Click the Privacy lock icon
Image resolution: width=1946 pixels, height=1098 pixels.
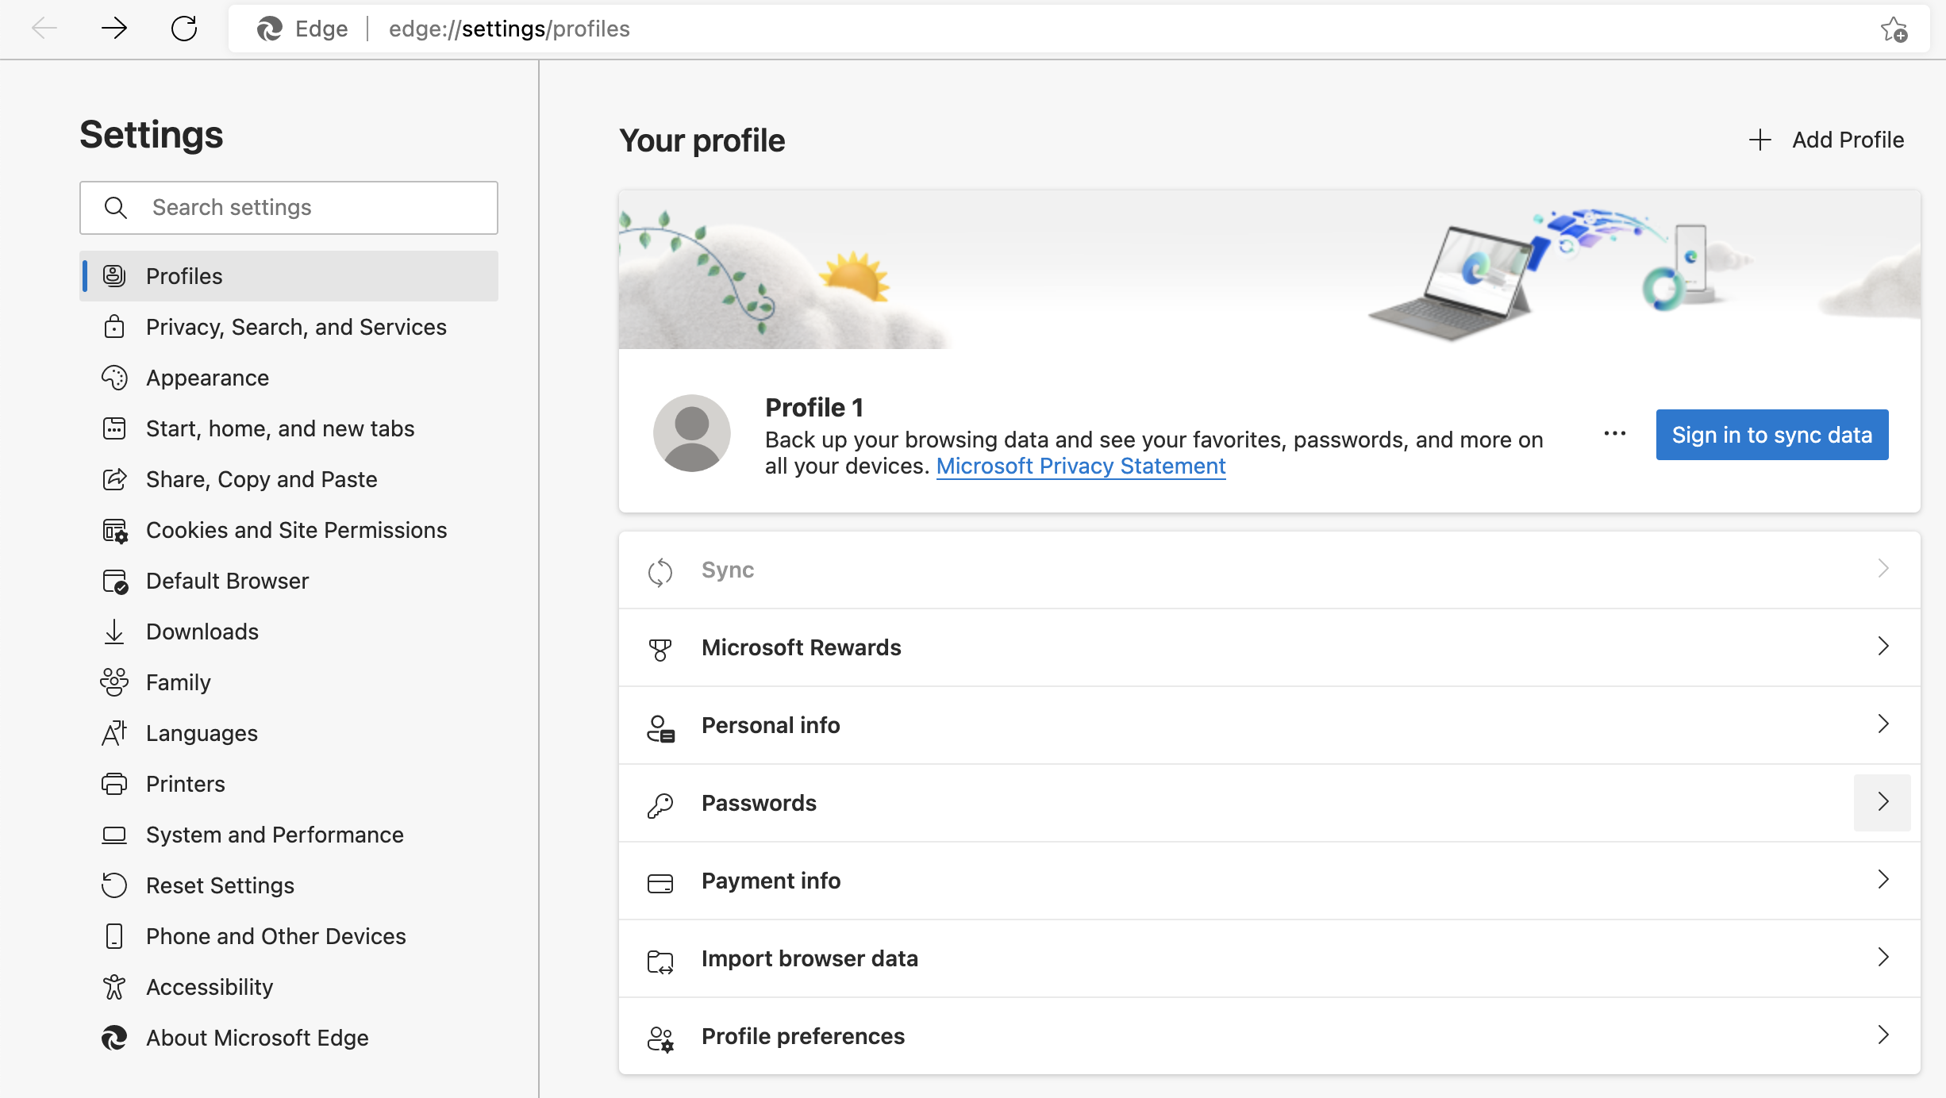(x=114, y=327)
